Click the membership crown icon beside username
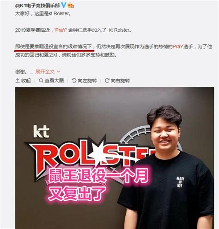The width and height of the screenshot is (219, 229). click(x=71, y=6)
